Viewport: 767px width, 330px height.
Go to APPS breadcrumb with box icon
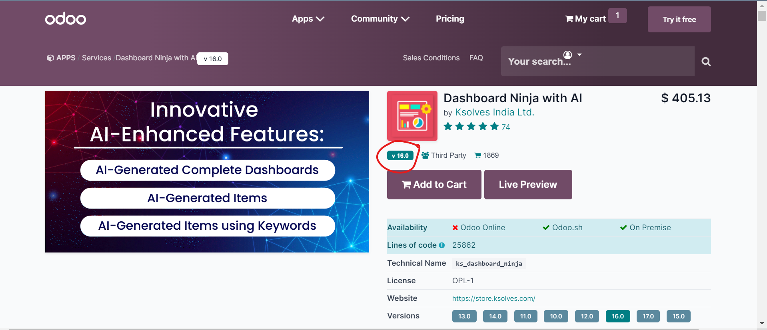click(x=61, y=58)
